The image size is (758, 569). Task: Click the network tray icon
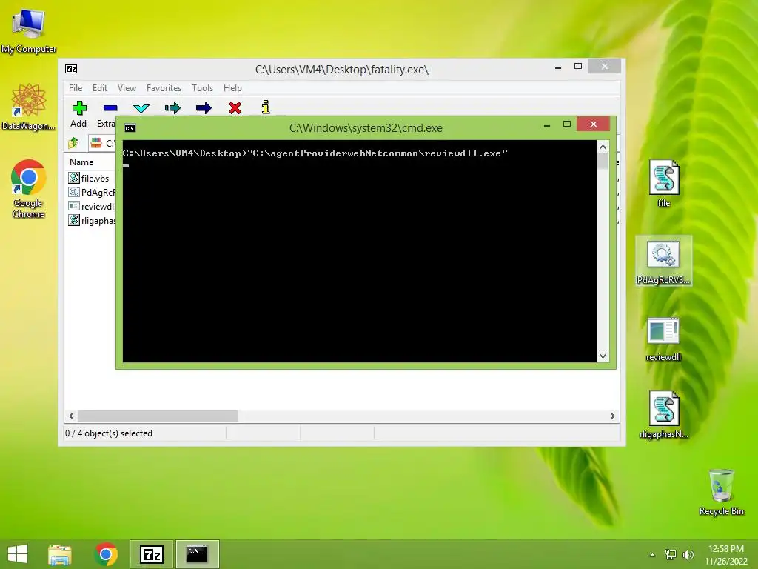(671, 555)
